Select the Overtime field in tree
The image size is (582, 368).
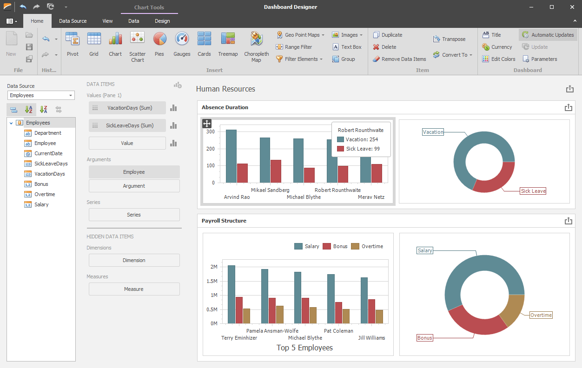point(45,194)
